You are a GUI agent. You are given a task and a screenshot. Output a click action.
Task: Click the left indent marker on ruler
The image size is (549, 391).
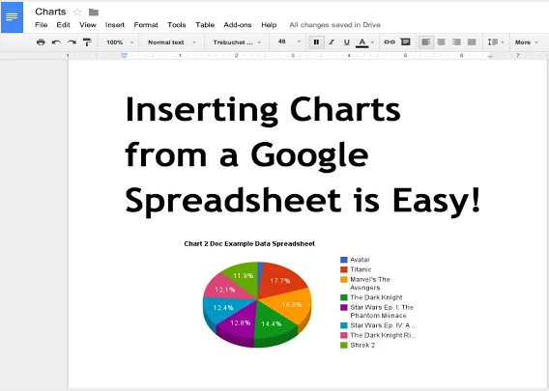124,56
